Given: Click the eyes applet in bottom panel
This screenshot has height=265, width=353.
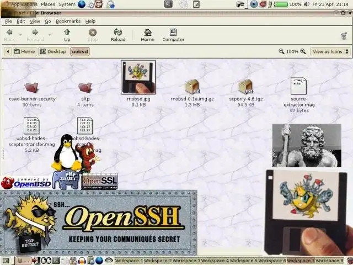Looking at the screenshot, I should tap(46, 261).
